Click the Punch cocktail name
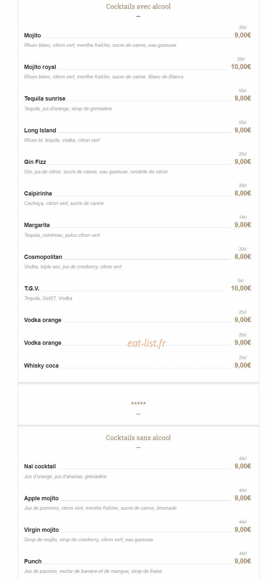The image size is (271, 579). pyautogui.click(x=33, y=561)
